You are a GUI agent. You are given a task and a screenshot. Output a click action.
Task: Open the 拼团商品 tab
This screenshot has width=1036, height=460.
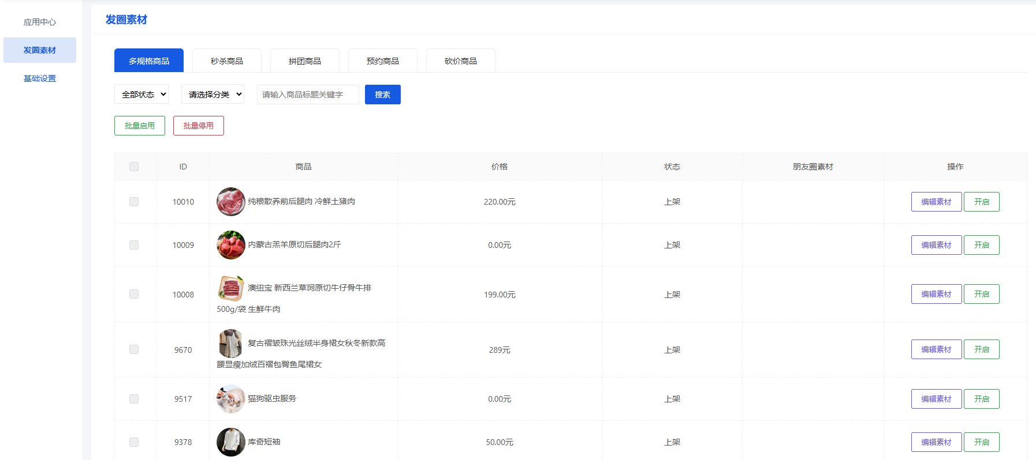pyautogui.click(x=305, y=61)
